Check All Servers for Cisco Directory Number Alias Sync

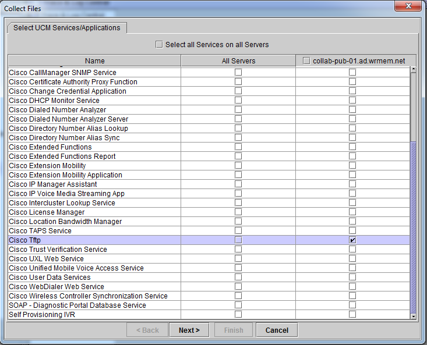tap(238, 137)
